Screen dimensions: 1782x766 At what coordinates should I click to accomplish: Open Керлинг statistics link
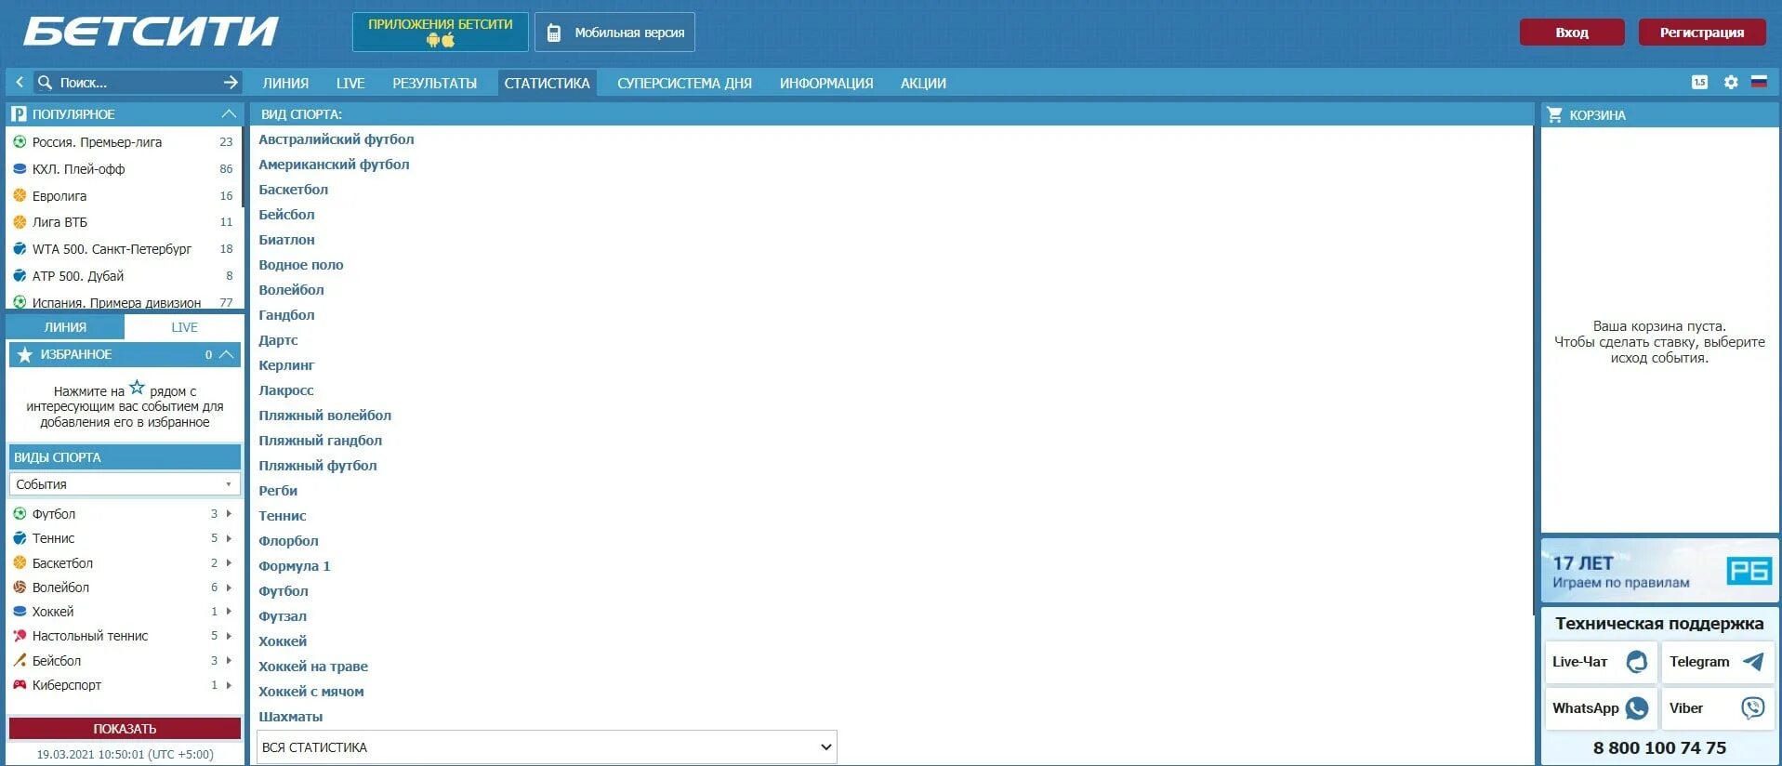point(286,365)
